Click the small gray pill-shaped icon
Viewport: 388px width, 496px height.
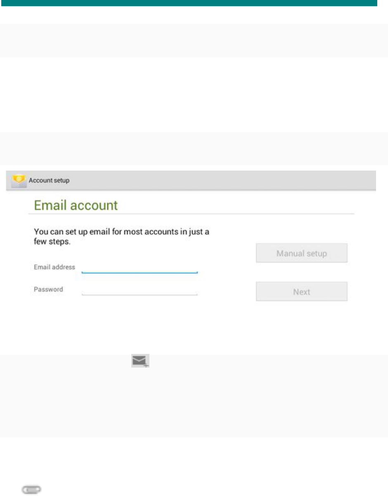click(31, 489)
